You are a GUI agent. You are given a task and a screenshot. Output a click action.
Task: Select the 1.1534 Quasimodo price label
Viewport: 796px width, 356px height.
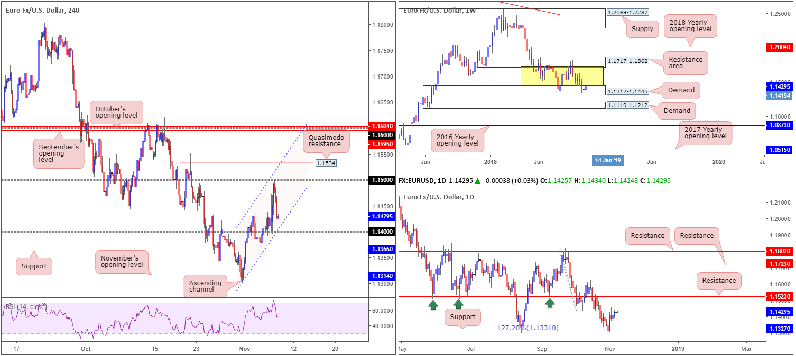326,163
